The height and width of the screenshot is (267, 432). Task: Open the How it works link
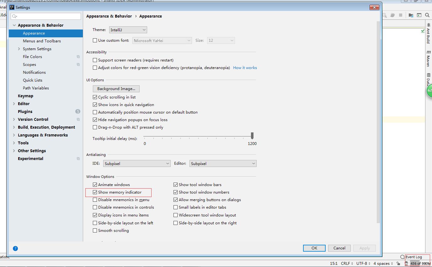coord(245,68)
